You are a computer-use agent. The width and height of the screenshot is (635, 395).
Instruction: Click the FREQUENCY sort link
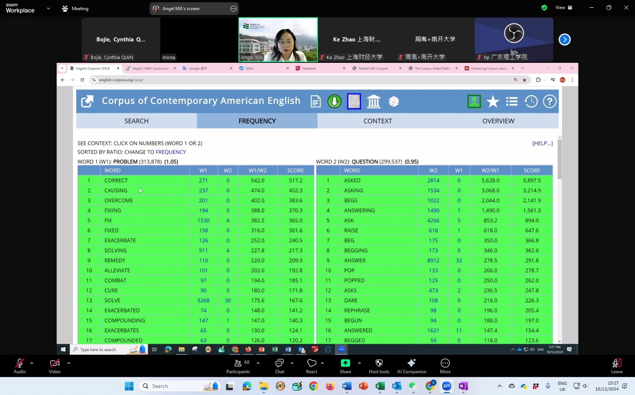click(x=171, y=152)
